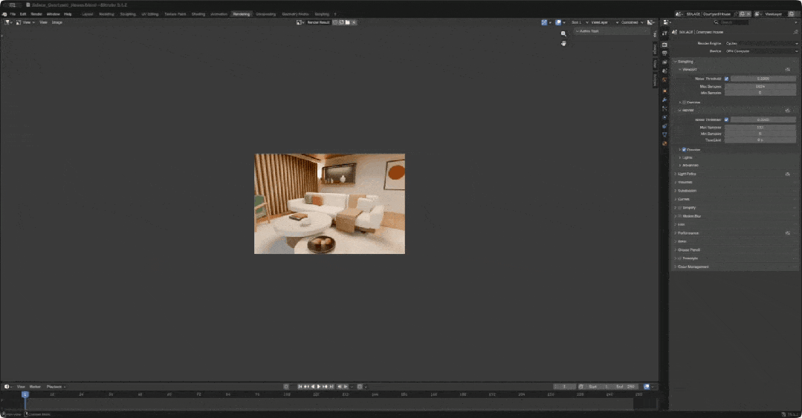Image resolution: width=802 pixels, height=418 pixels.
Task: Select the pan hand tool icon
Action: [563, 44]
